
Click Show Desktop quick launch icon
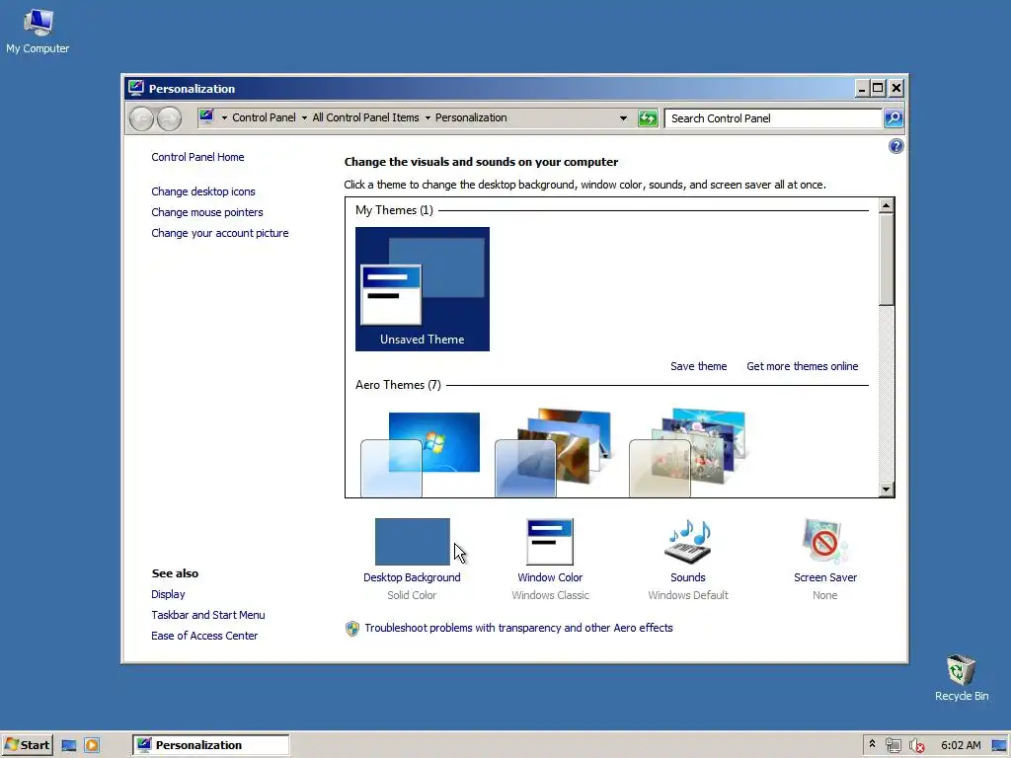point(69,746)
